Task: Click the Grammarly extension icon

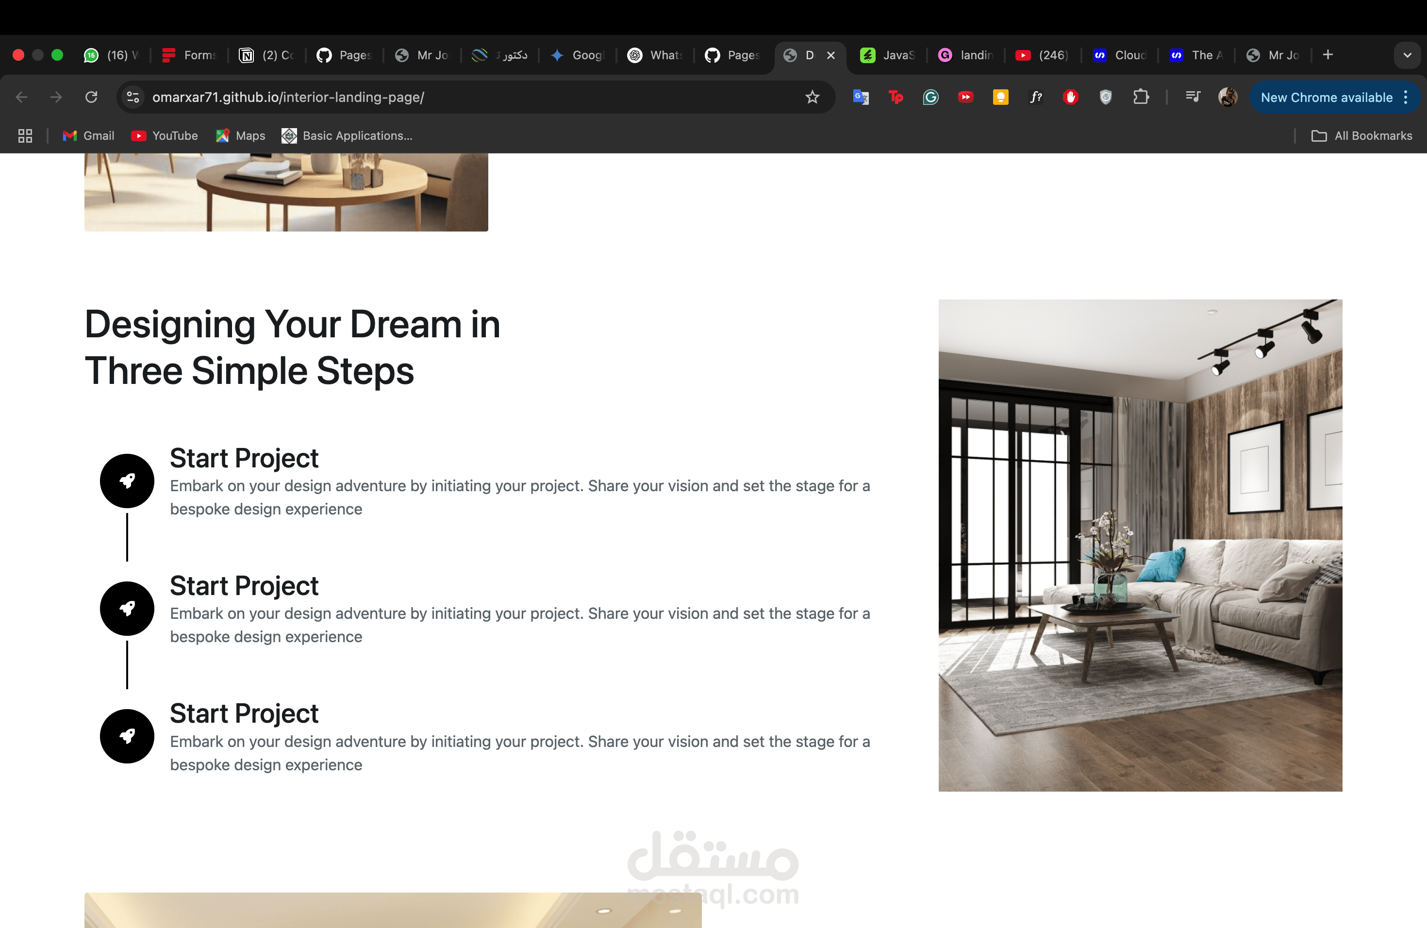Action: tap(930, 97)
